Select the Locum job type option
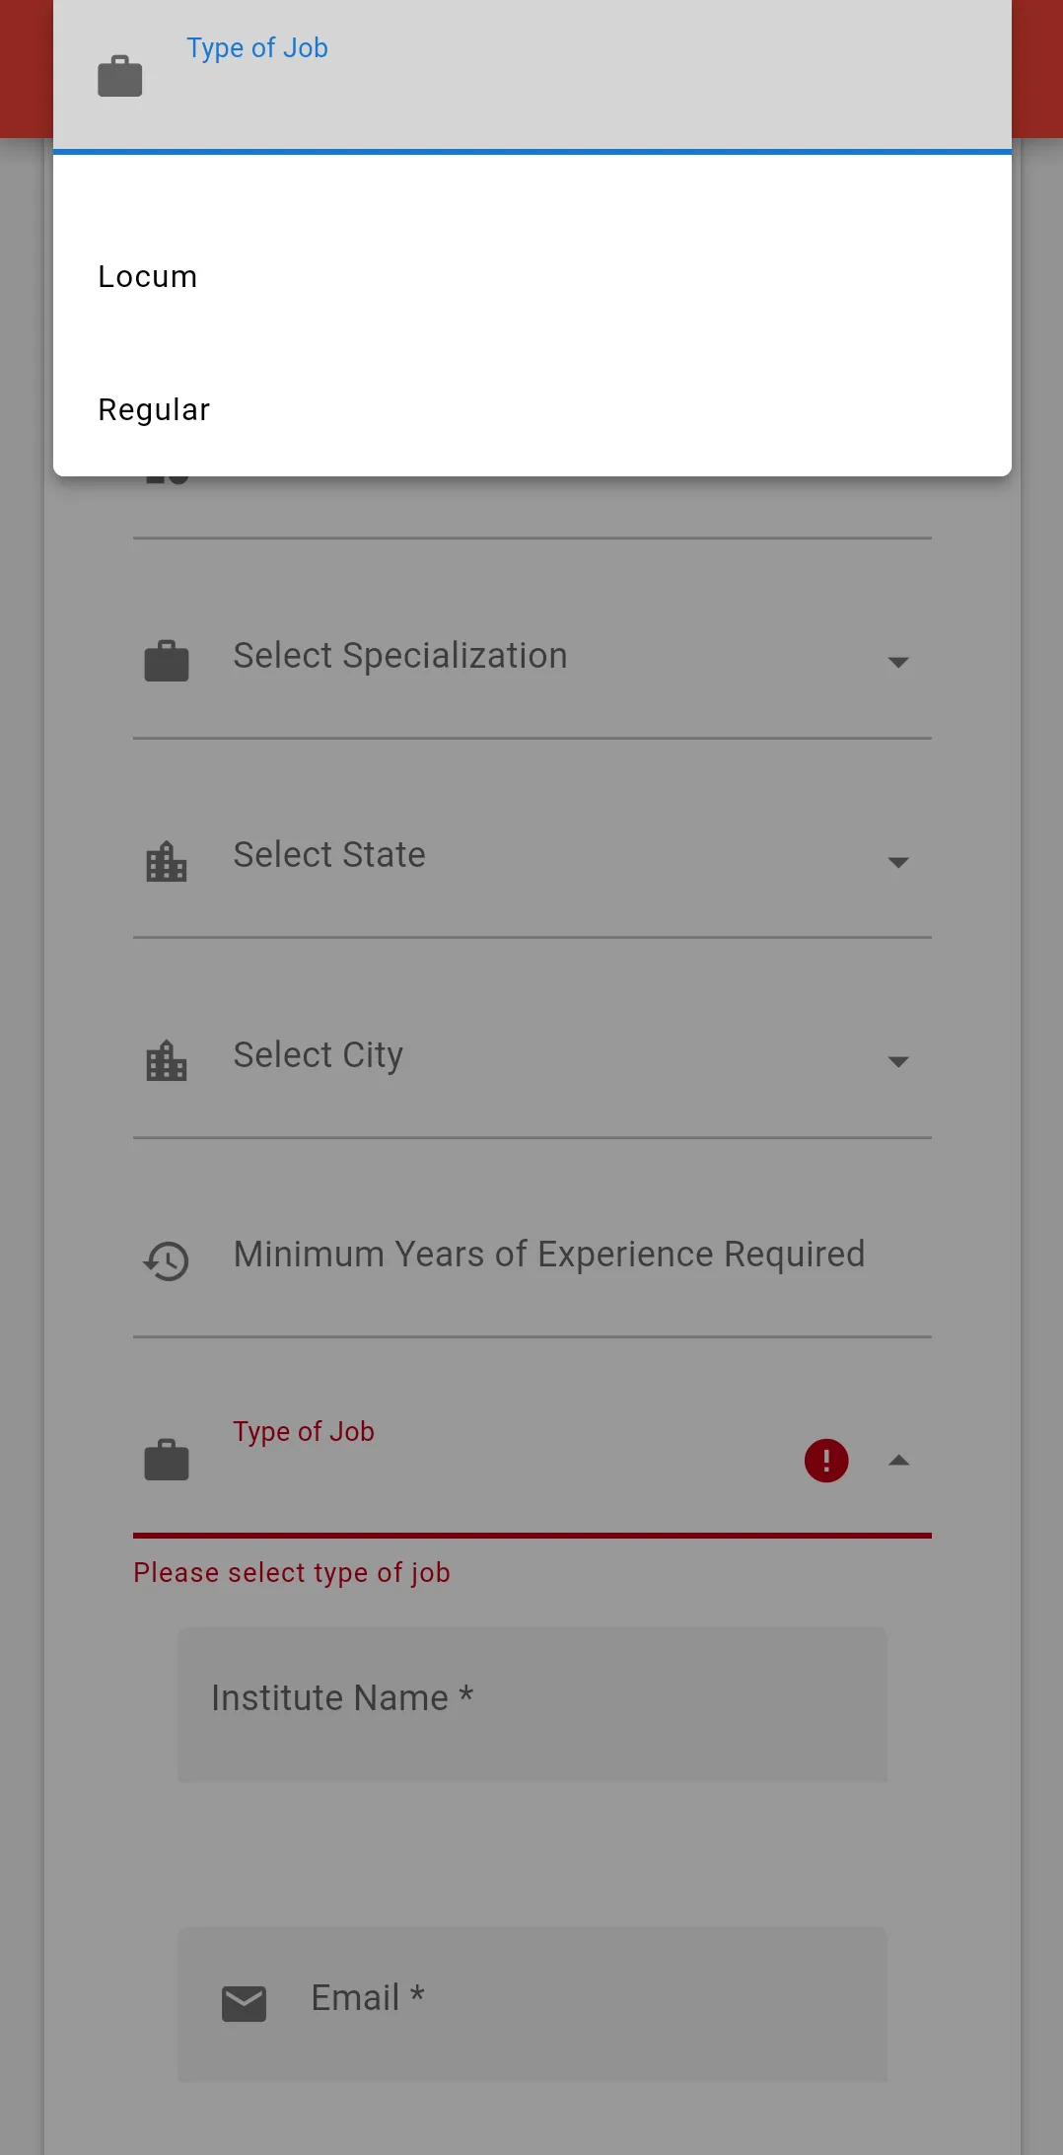 click(x=148, y=277)
